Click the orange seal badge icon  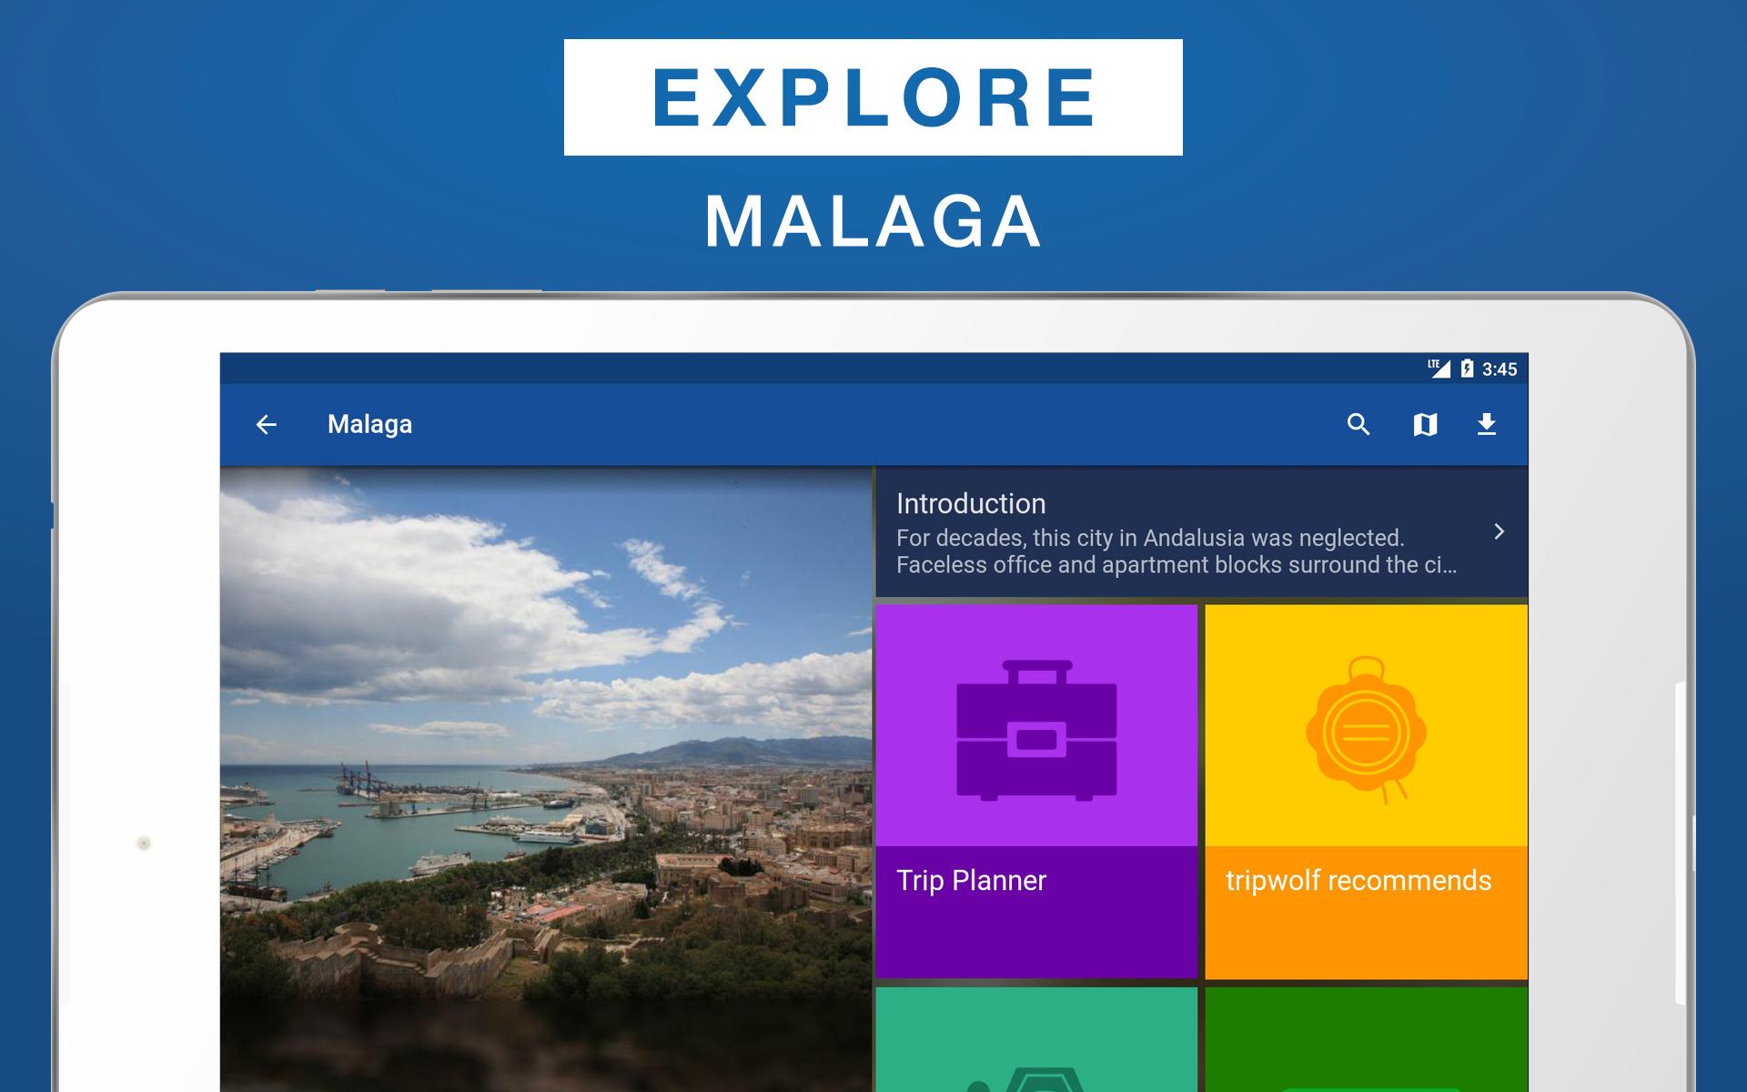click(x=1366, y=730)
